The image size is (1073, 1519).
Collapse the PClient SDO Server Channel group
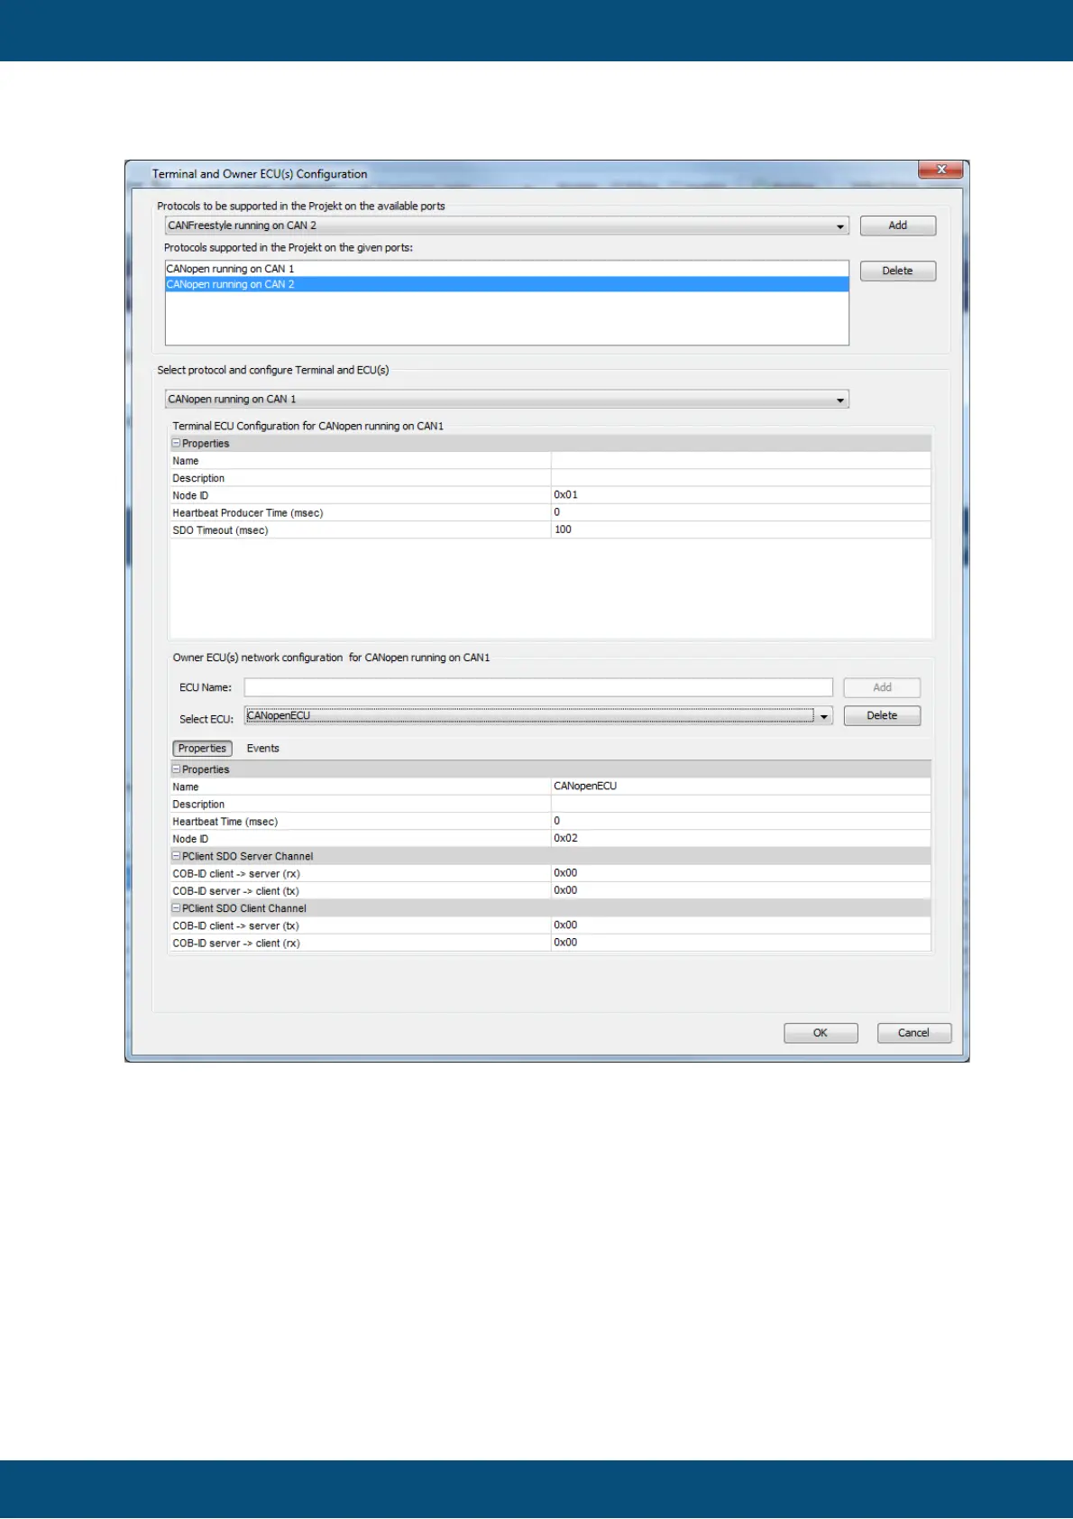[x=177, y=856]
